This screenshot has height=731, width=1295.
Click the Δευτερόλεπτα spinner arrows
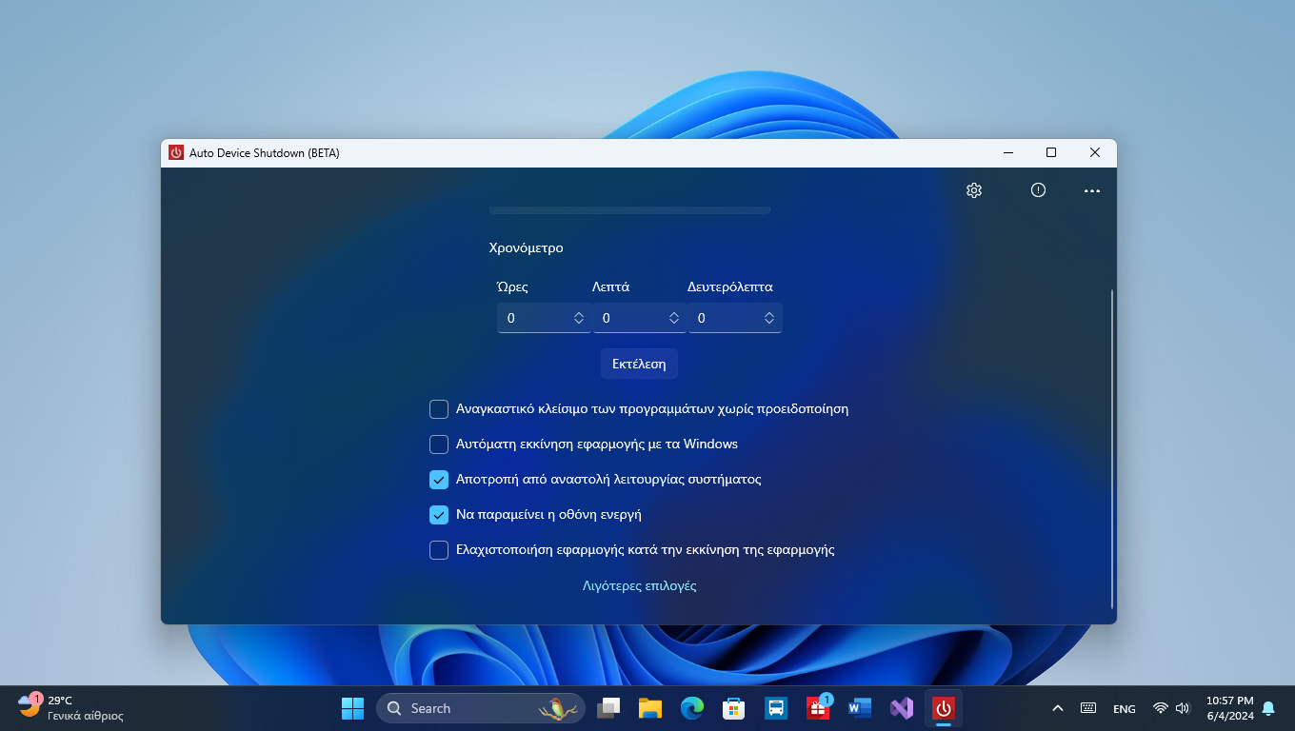[769, 318]
